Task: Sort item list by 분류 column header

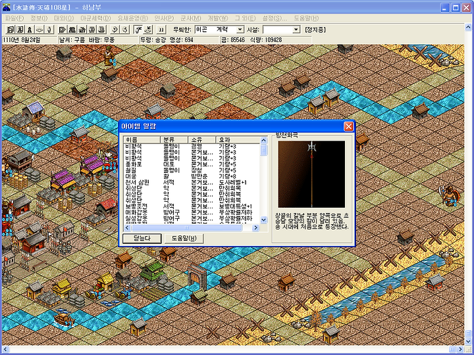Action: click(x=174, y=140)
